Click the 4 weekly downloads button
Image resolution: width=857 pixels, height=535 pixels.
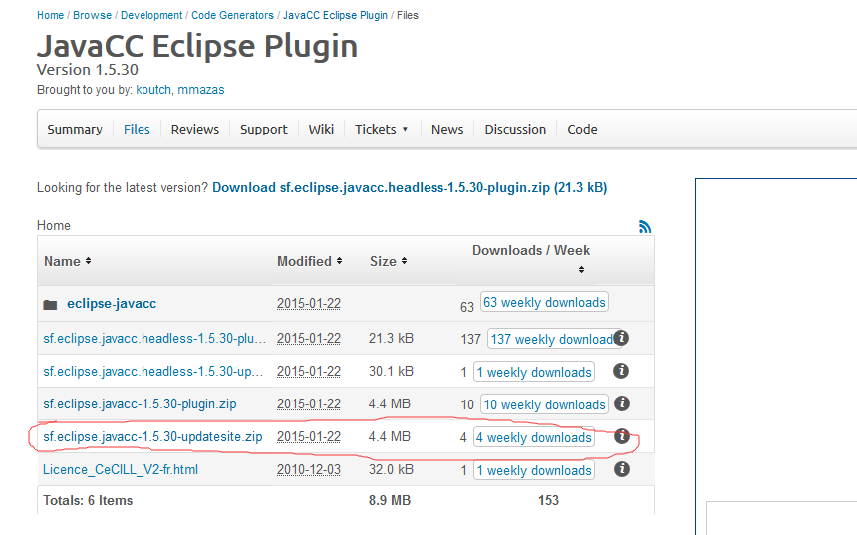[533, 437]
